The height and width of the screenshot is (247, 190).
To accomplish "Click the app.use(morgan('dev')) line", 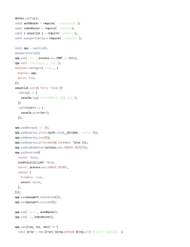I will (x=32, y=128).
